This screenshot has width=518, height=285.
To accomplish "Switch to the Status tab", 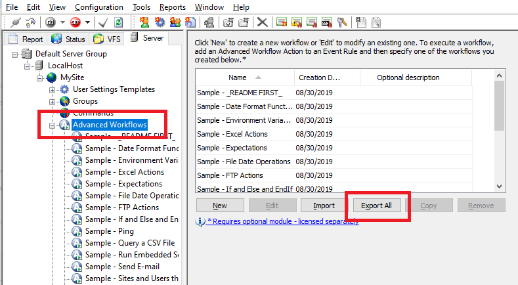I will pyautogui.click(x=68, y=39).
